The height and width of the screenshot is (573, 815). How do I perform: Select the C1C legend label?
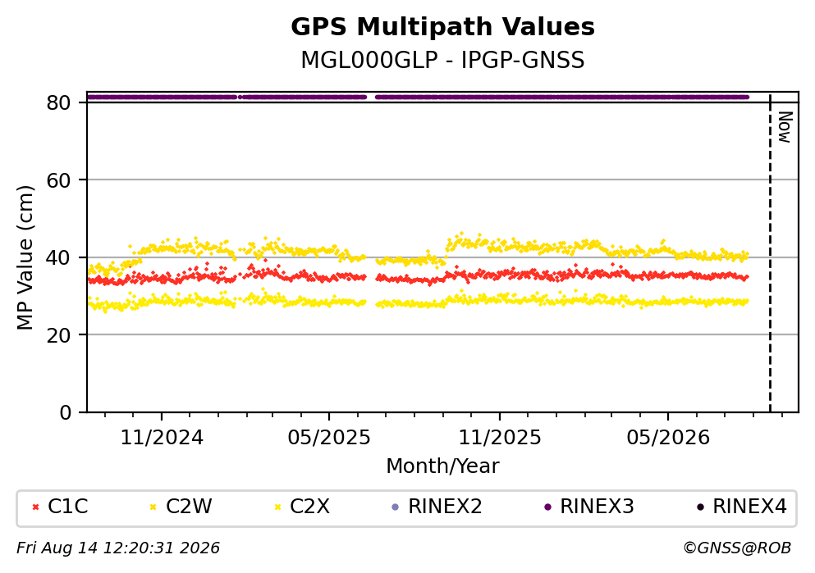[x=67, y=507]
